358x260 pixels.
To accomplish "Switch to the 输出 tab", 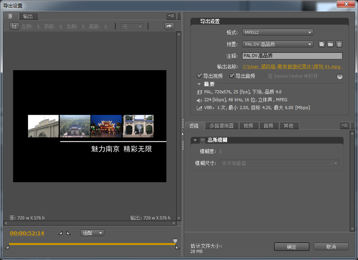I will coord(28,16).
